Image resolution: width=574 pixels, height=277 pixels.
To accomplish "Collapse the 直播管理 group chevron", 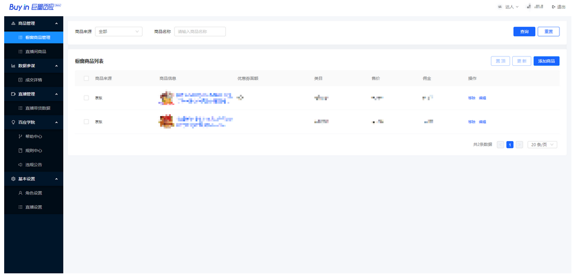I will tap(57, 94).
